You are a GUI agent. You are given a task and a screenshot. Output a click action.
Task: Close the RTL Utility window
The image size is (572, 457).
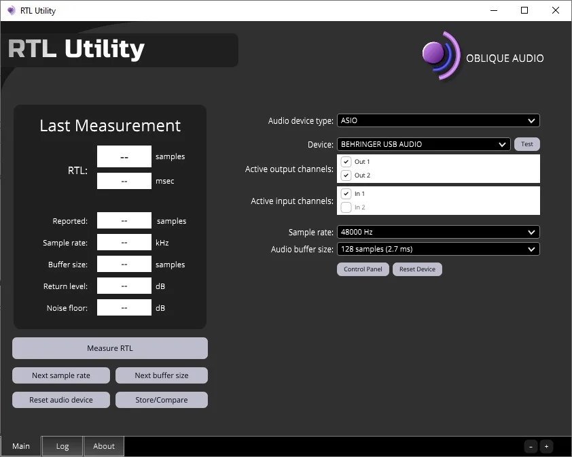[556, 10]
